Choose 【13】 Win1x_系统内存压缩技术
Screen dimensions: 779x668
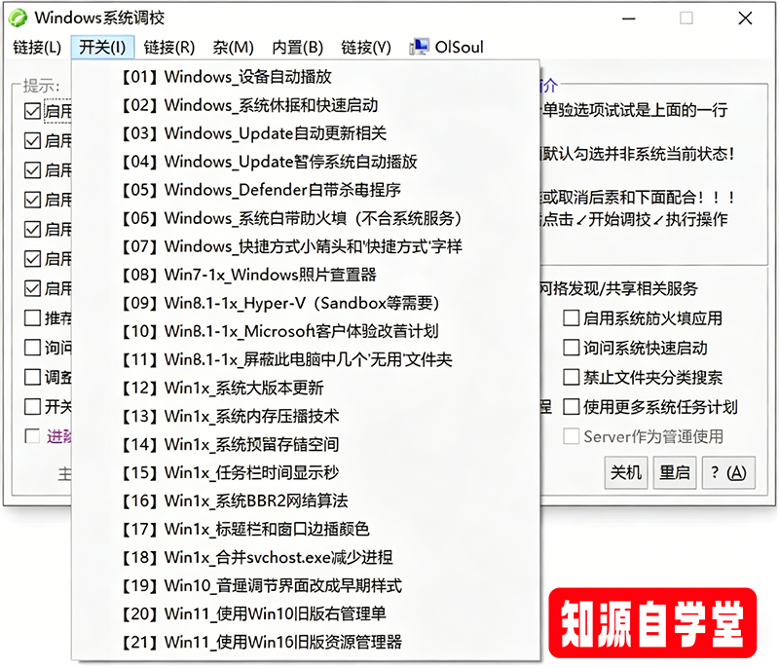pyautogui.click(x=306, y=416)
